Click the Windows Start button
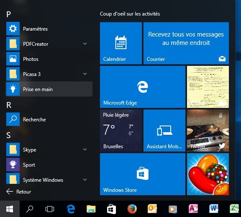The image size is (241, 217). [10, 209]
